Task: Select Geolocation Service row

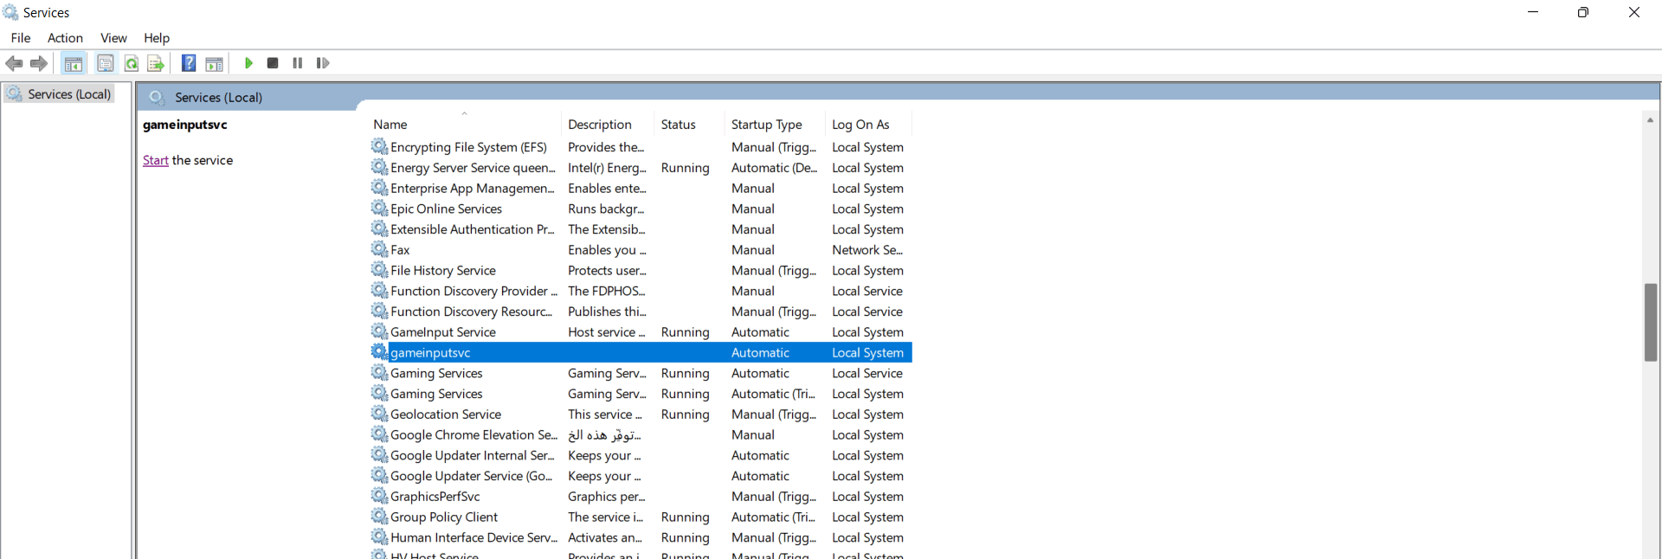Action: pyautogui.click(x=641, y=414)
